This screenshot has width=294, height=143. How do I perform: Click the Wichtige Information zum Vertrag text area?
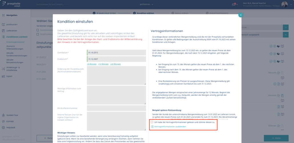pos(116,95)
